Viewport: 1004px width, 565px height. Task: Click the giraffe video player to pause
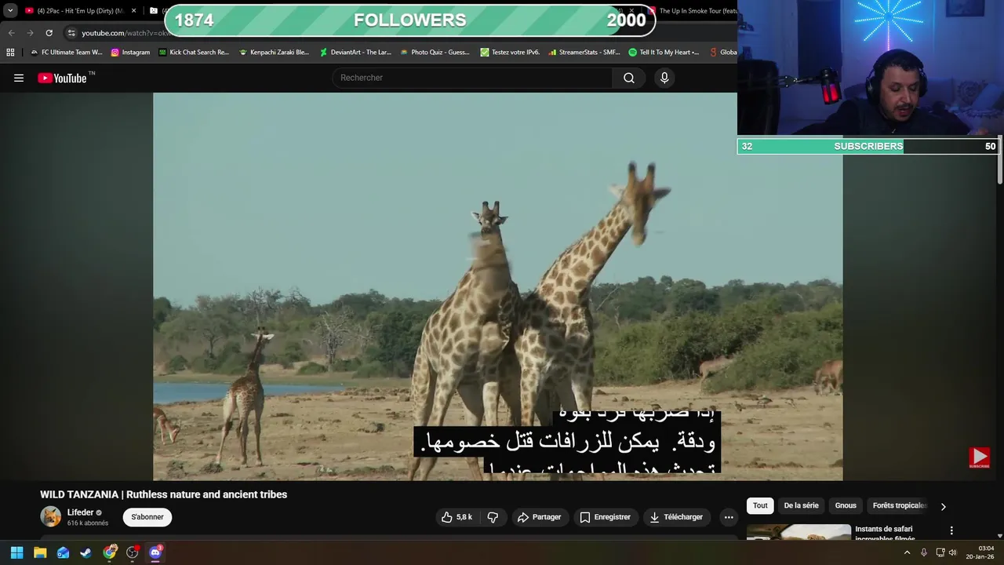(x=498, y=286)
